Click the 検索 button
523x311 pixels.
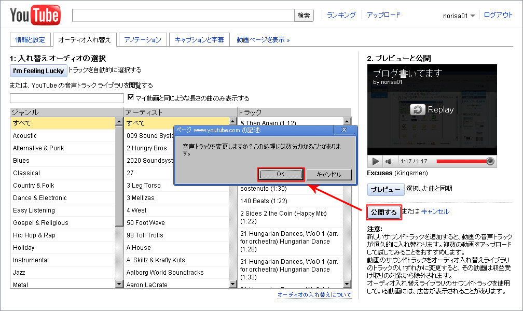pos(304,16)
